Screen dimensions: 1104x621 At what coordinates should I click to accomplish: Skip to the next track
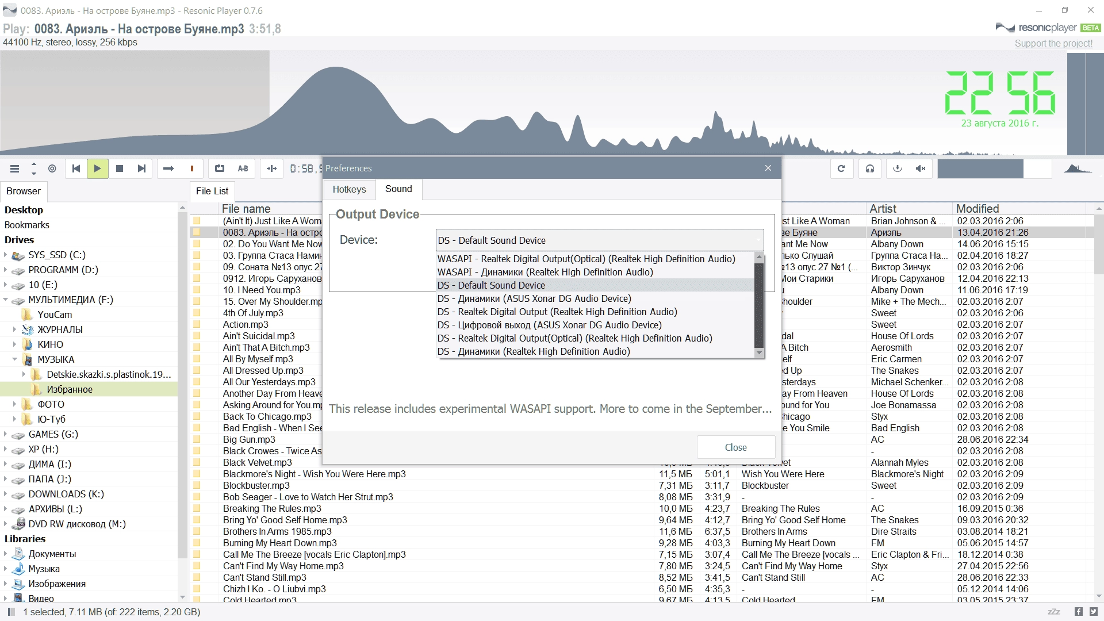141,168
